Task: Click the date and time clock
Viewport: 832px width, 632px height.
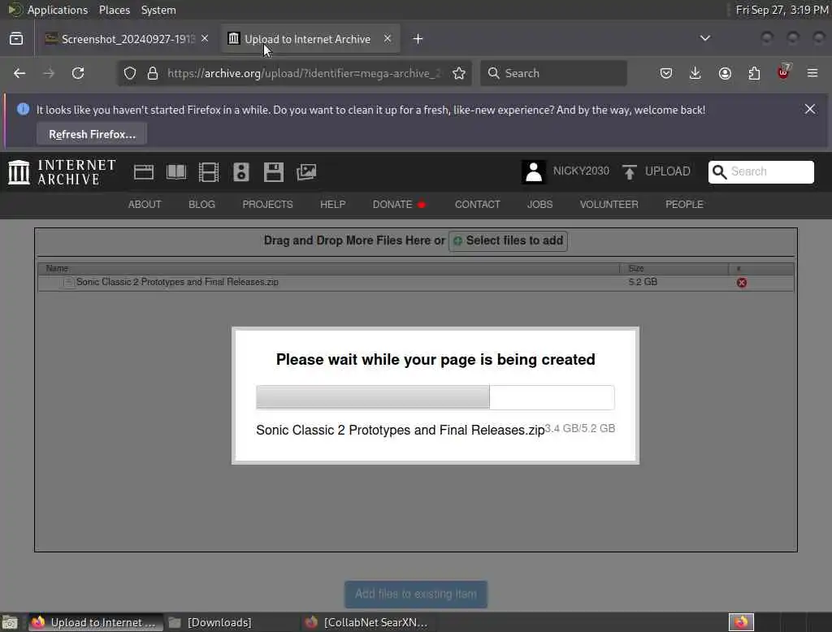Action: point(782,10)
